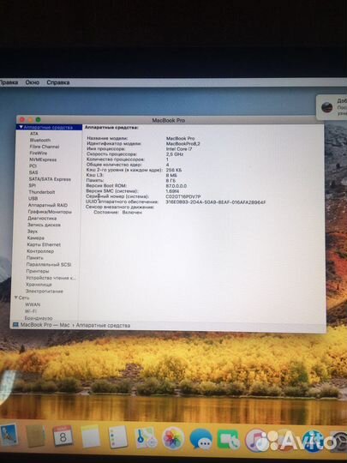Select Запись дисков in the sidebar
This screenshot has height=463, width=347.
(44, 225)
